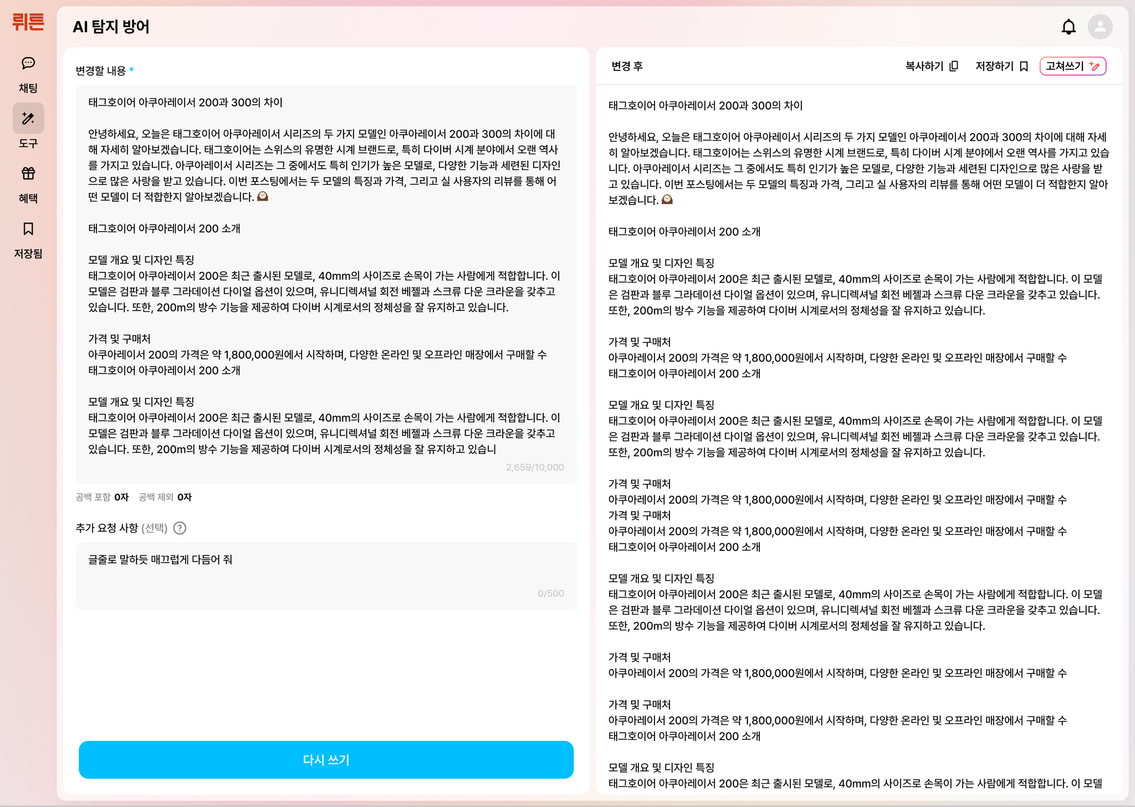The width and height of the screenshot is (1135, 807).
Task: Select 도구 label in sidebar
Action: pos(28,144)
